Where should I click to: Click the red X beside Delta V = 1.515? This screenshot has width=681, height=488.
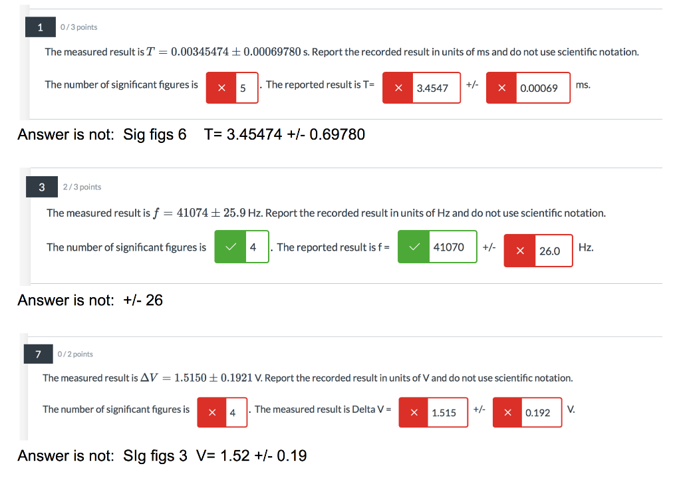(x=414, y=412)
